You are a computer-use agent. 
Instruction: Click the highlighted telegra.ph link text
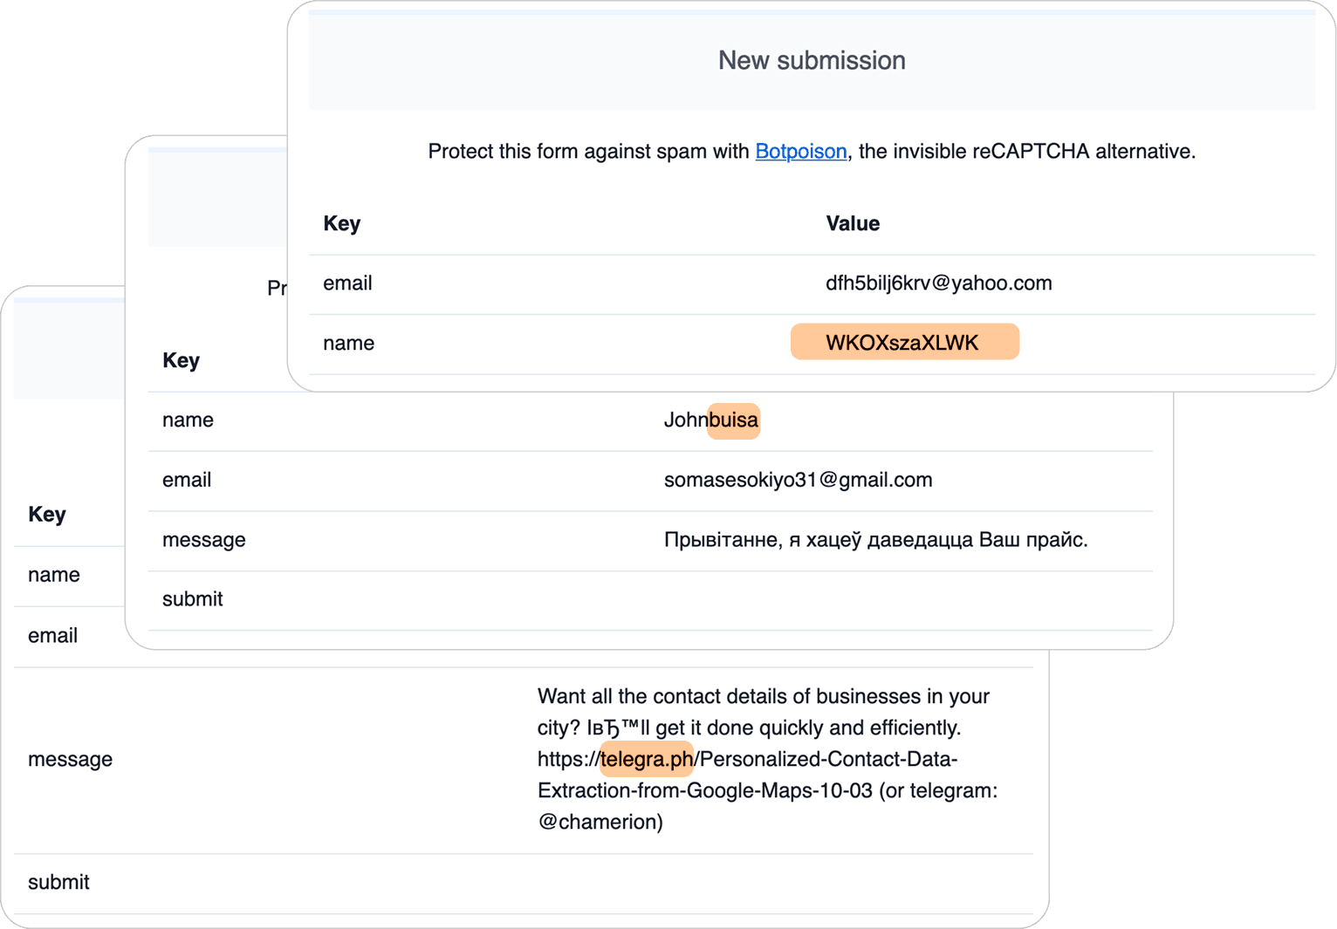tap(647, 759)
